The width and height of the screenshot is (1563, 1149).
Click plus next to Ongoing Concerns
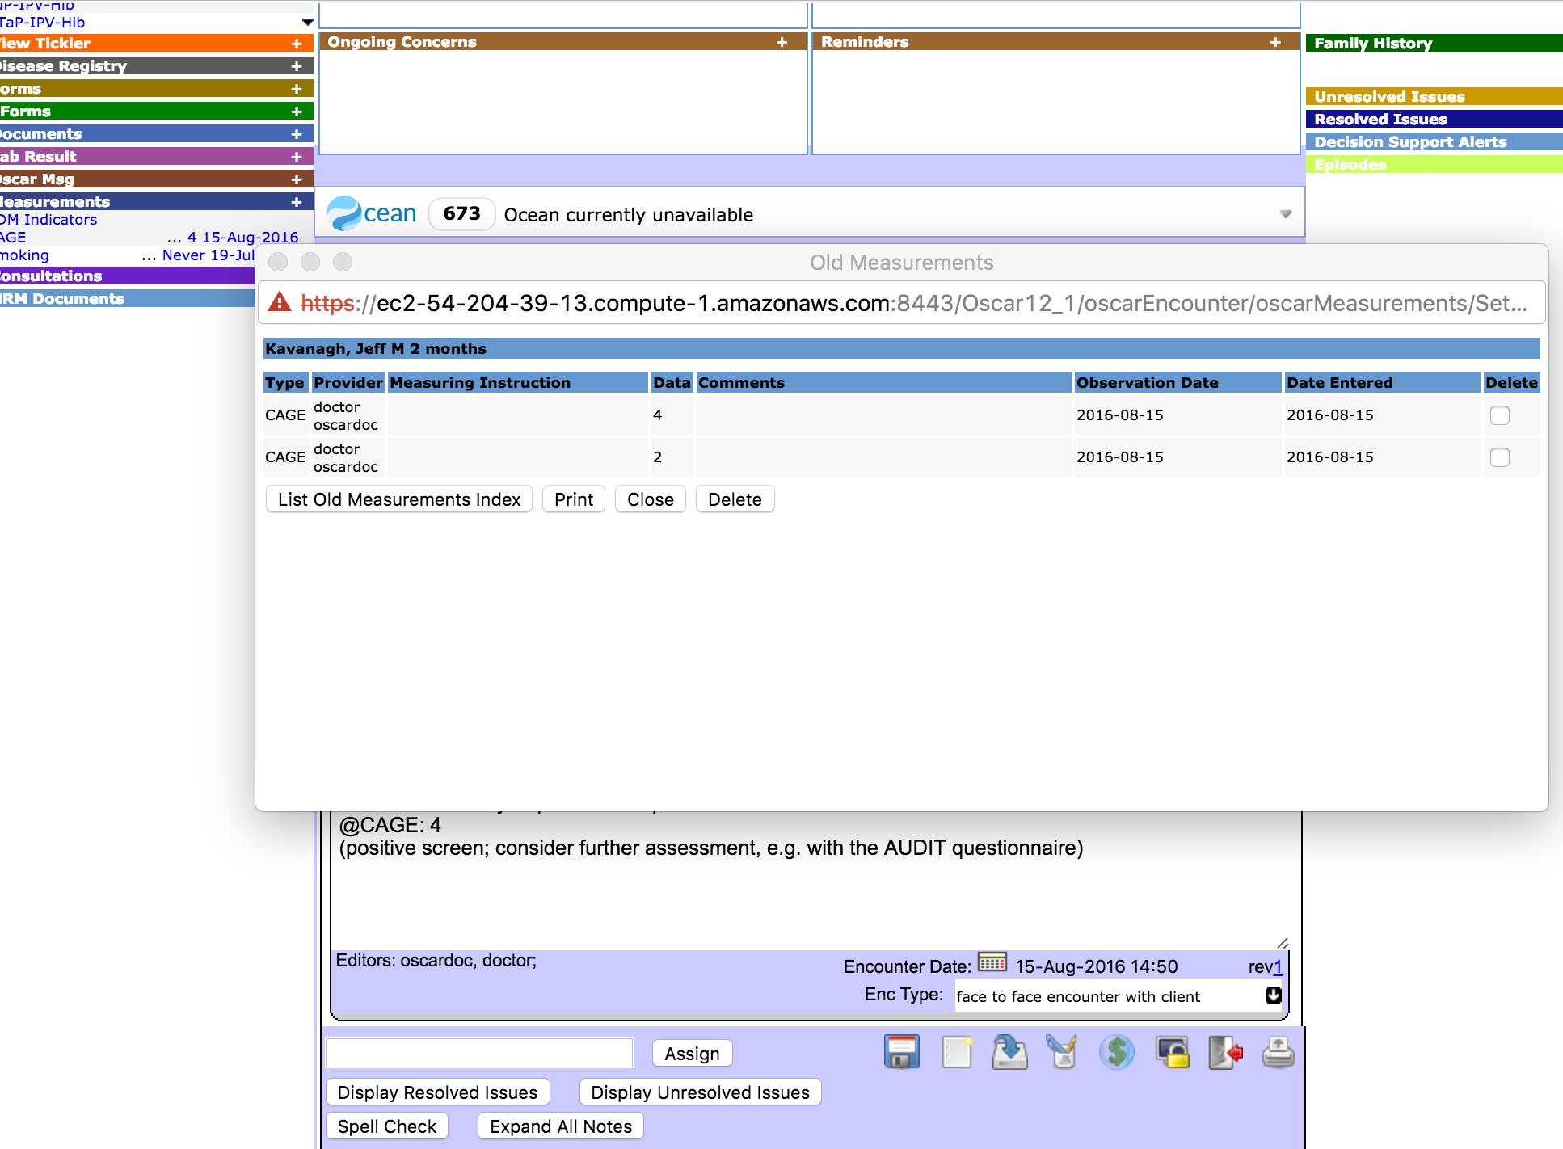(x=781, y=42)
